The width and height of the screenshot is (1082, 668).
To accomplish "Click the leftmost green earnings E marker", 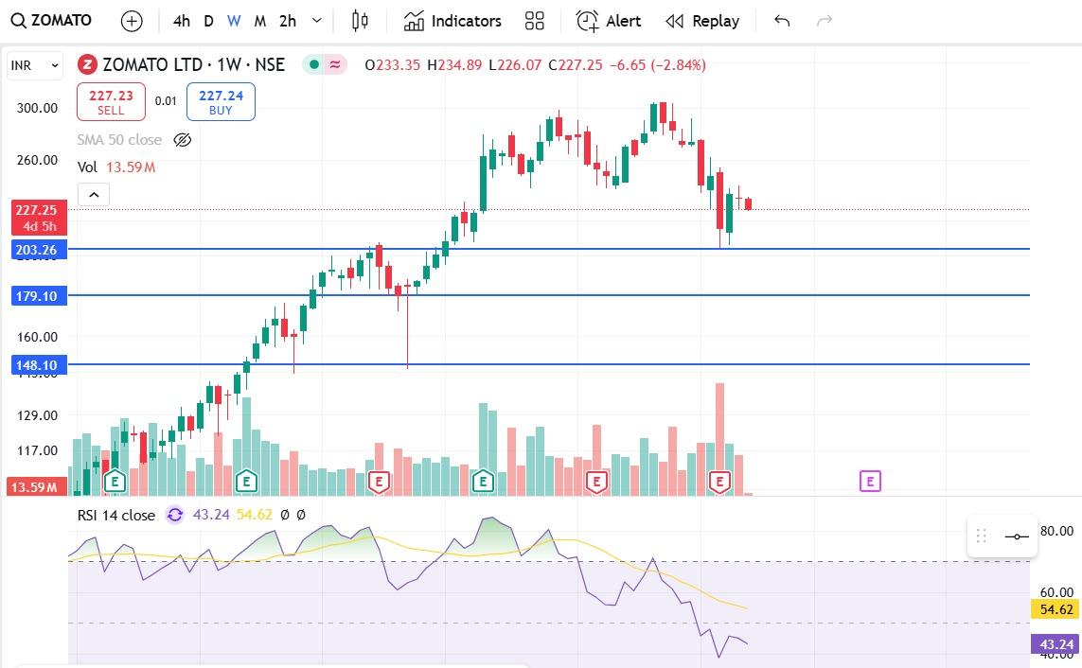I will point(115,482).
